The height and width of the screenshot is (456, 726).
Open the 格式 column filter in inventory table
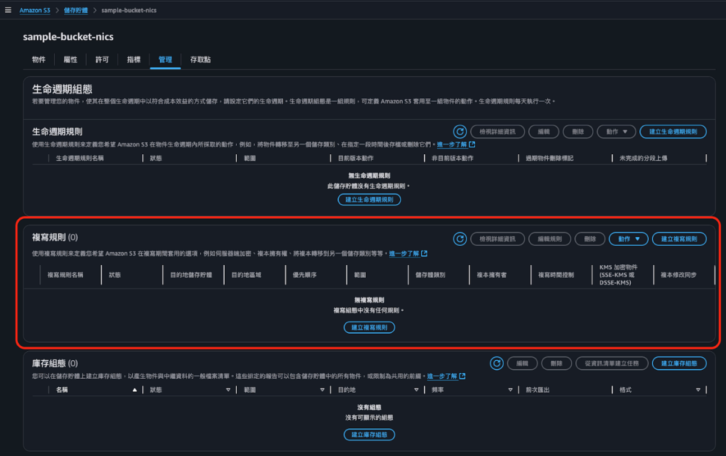point(699,390)
